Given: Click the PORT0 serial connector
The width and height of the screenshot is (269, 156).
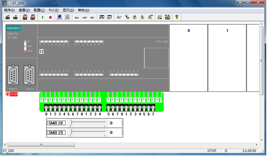Looking at the screenshot, I should (x=13, y=75).
